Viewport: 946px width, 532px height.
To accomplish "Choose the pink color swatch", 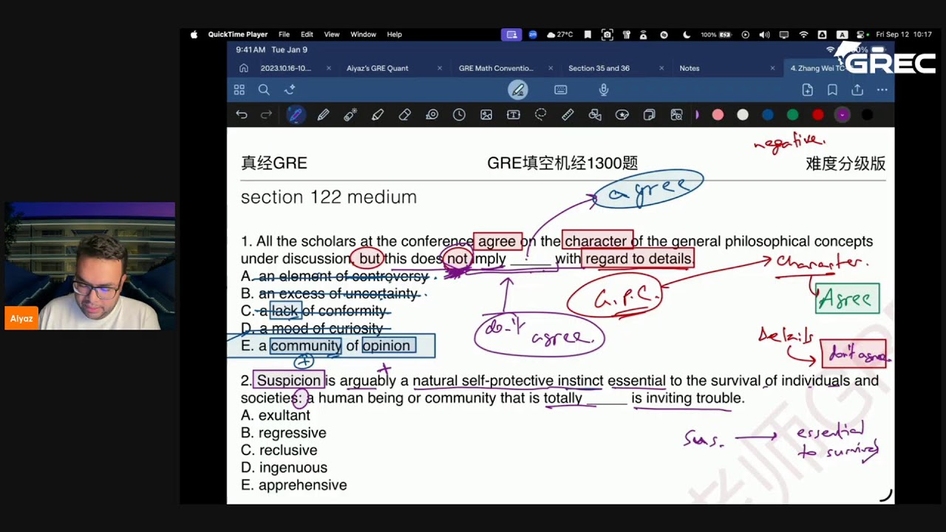I will pos(718,115).
